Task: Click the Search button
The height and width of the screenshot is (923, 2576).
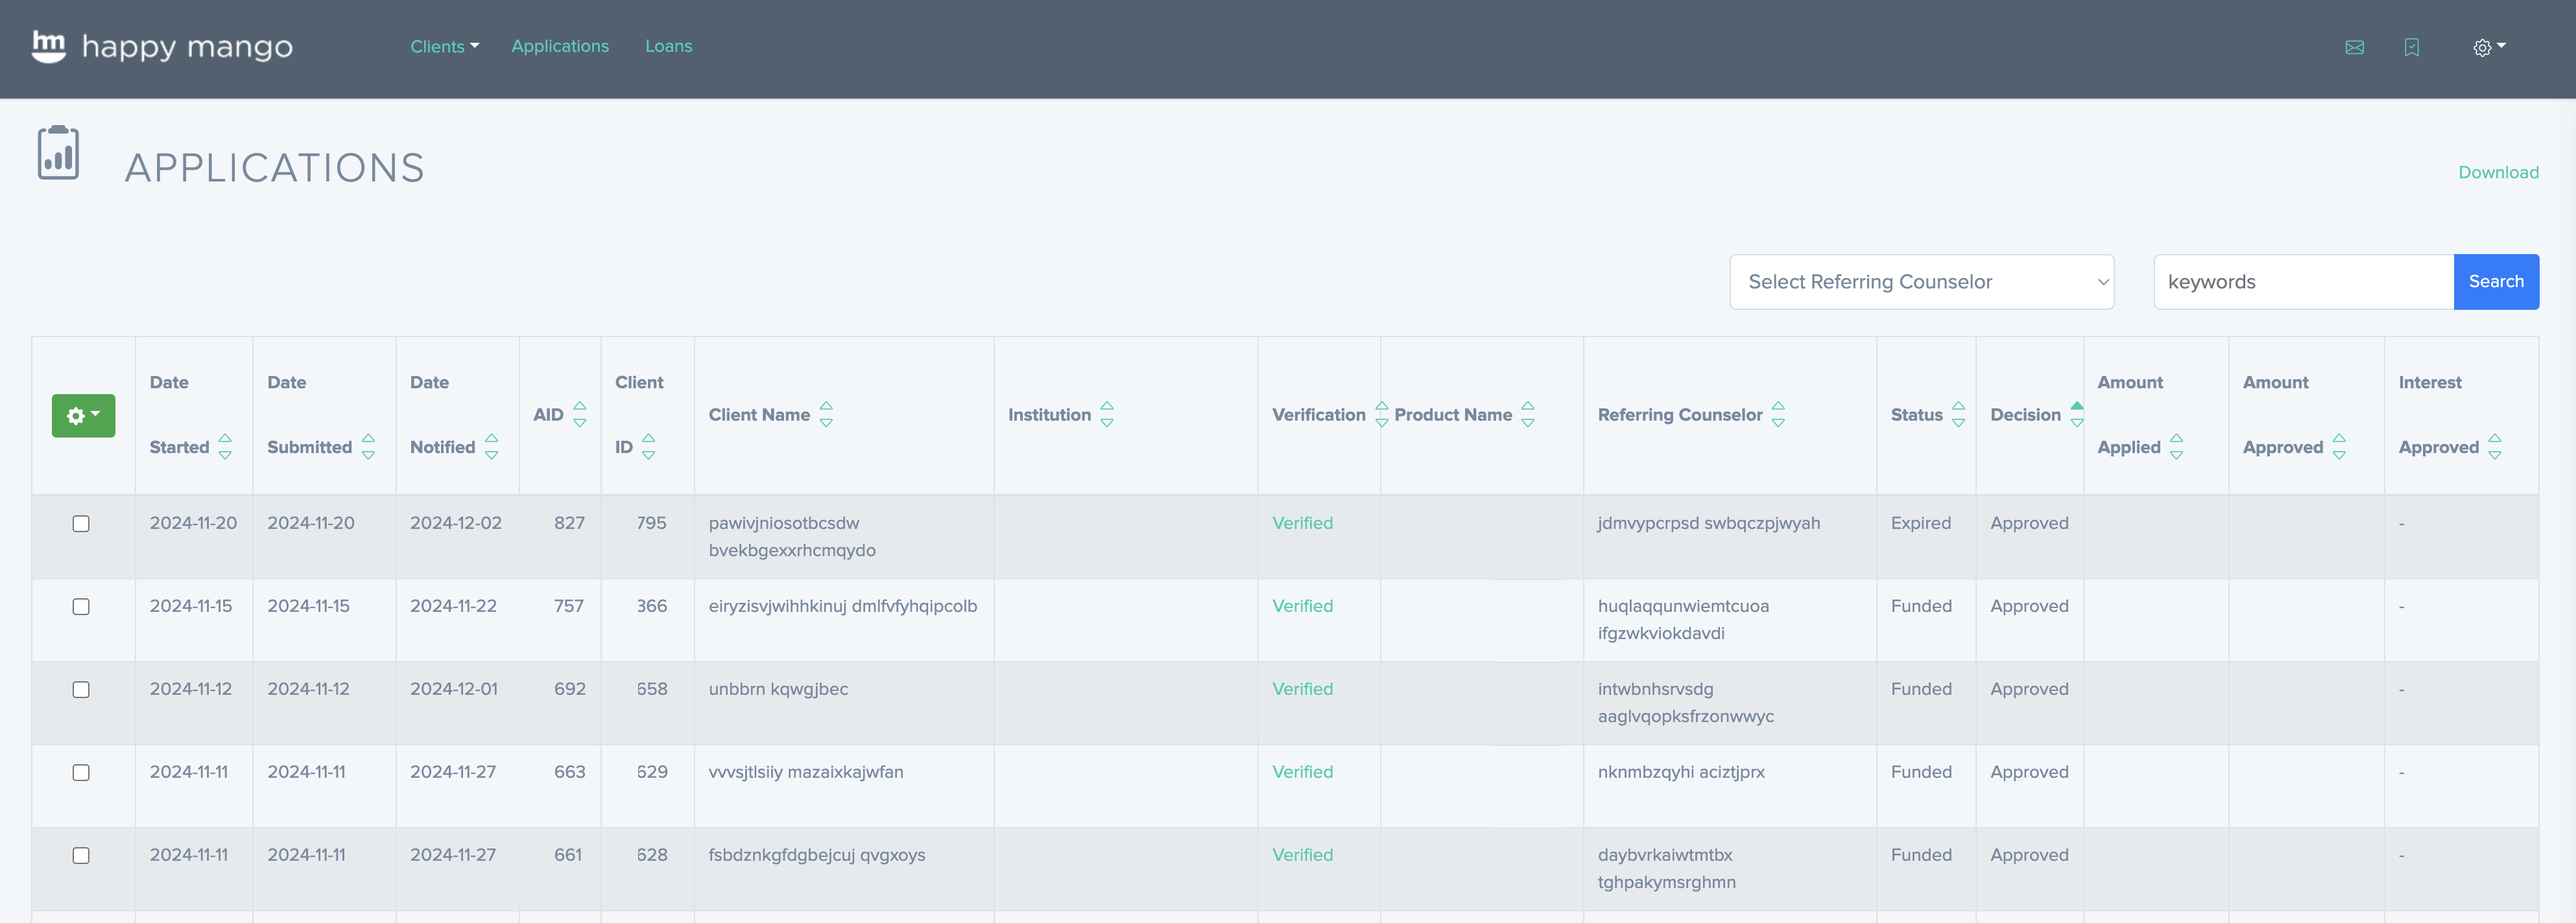Action: pyautogui.click(x=2496, y=282)
